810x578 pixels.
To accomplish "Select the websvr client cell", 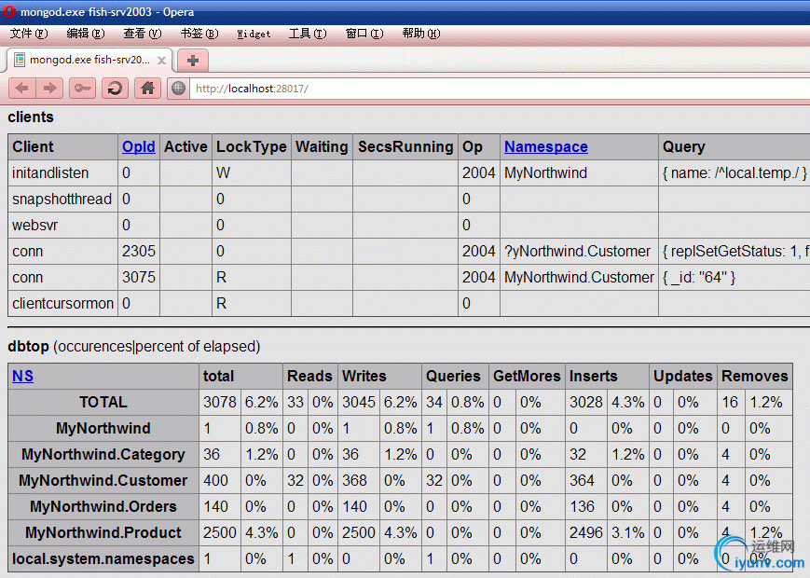I will 63,226.
